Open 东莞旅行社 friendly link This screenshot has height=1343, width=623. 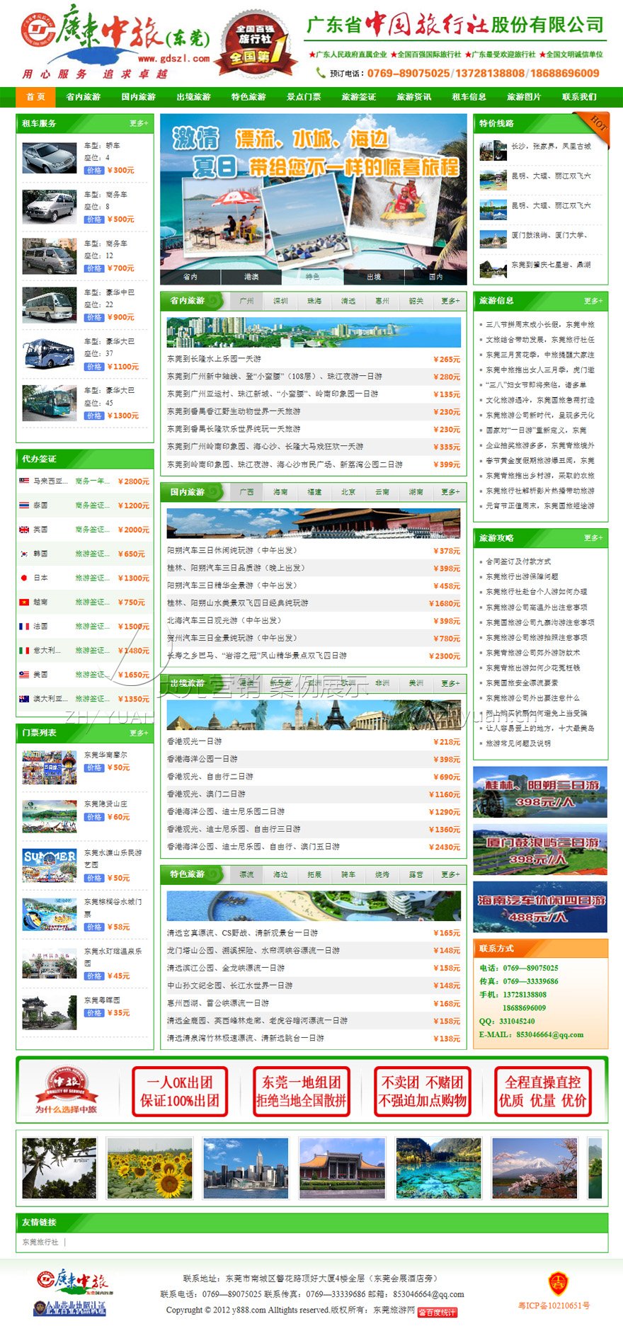point(40,1242)
